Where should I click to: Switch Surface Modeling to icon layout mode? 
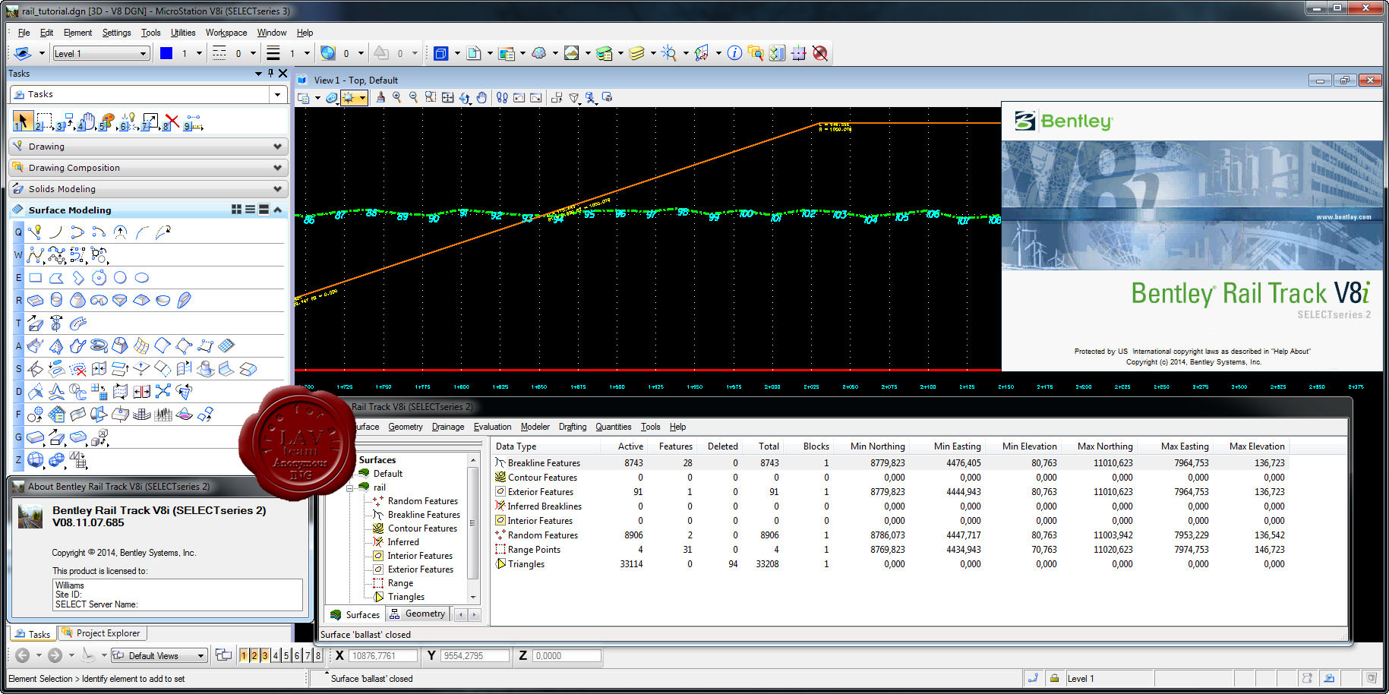(236, 210)
